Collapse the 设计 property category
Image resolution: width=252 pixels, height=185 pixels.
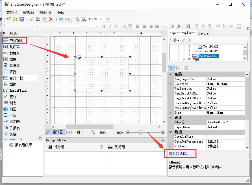pyautogui.click(x=171, y=118)
